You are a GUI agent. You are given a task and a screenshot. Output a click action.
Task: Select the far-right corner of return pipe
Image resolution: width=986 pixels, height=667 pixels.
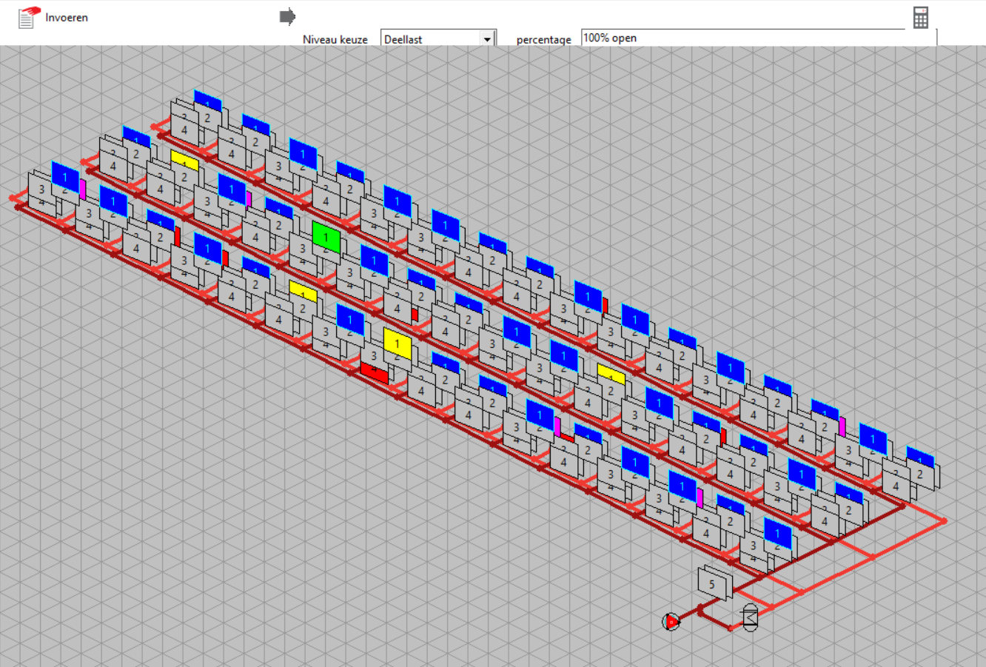click(945, 521)
